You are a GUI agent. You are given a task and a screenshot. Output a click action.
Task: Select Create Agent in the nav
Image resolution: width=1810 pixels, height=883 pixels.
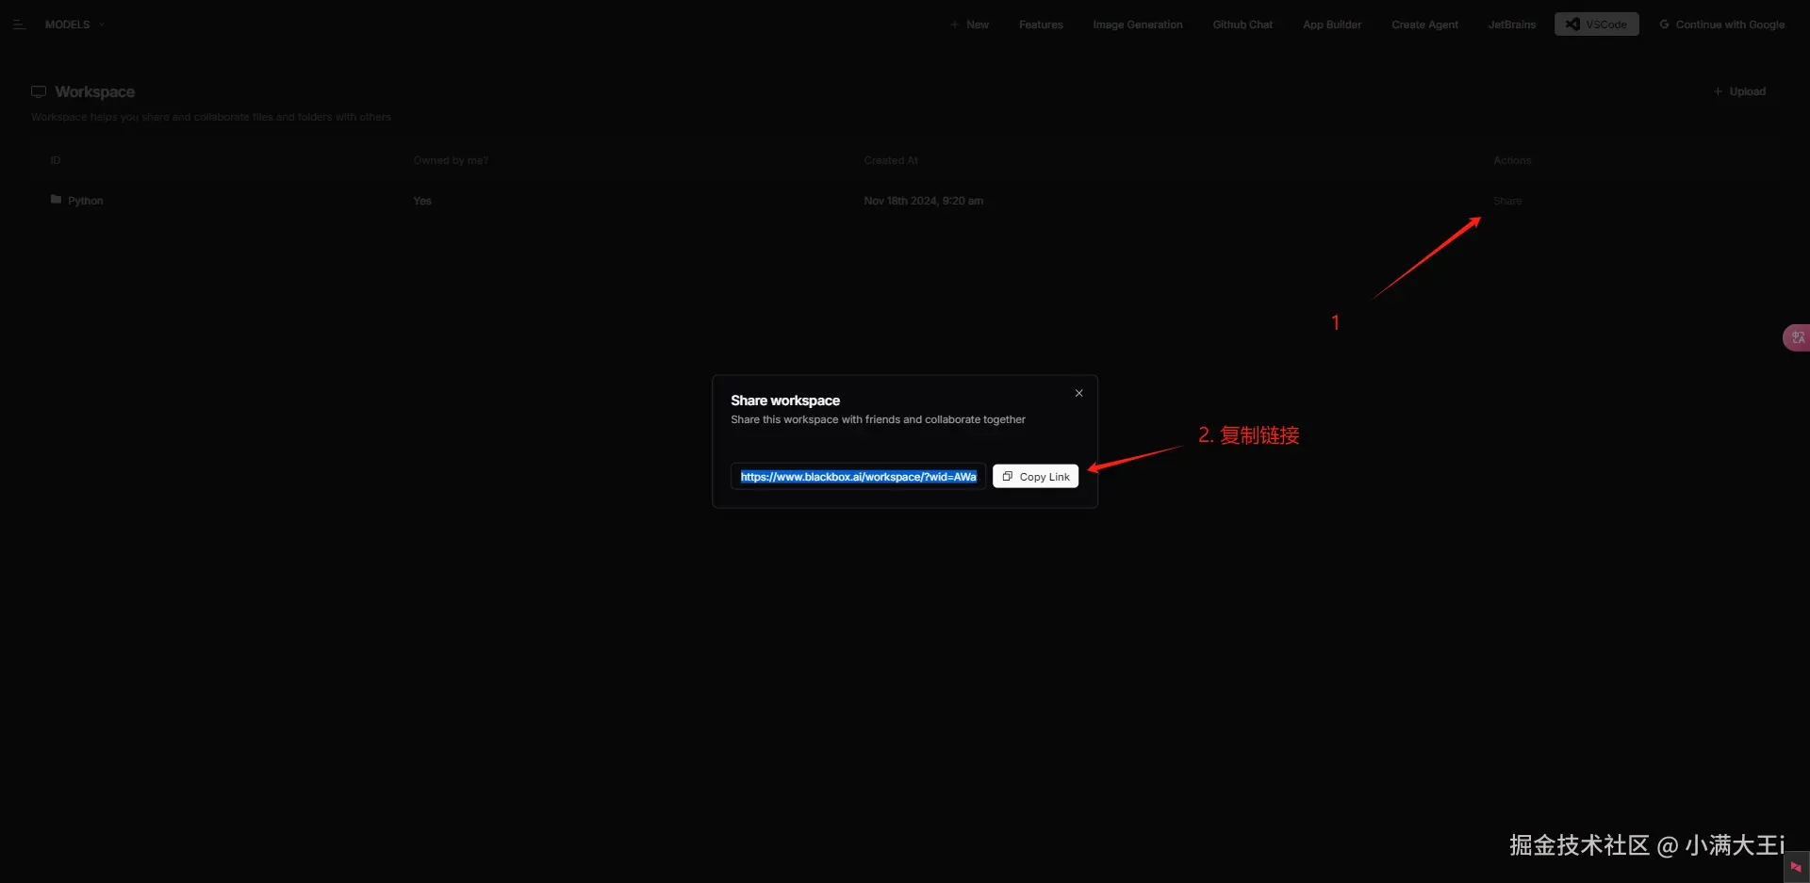click(1424, 25)
